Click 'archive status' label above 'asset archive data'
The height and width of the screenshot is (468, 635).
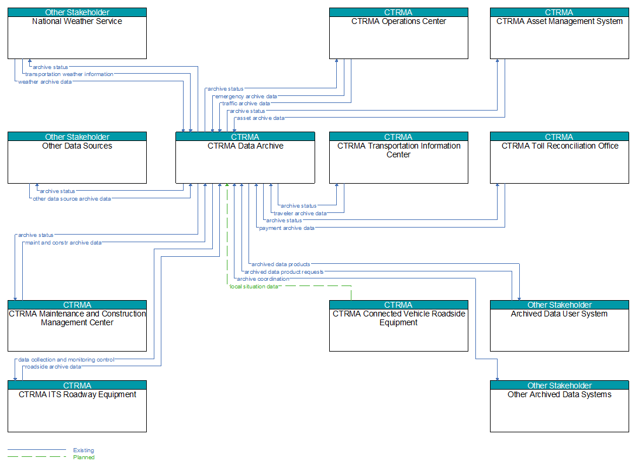pos(247,111)
